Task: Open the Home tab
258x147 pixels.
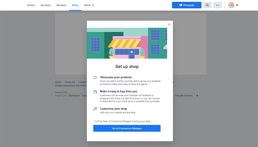Action: click(31, 5)
